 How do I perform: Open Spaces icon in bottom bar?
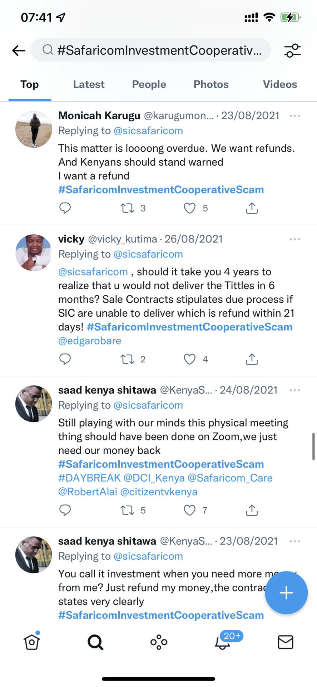tap(159, 642)
